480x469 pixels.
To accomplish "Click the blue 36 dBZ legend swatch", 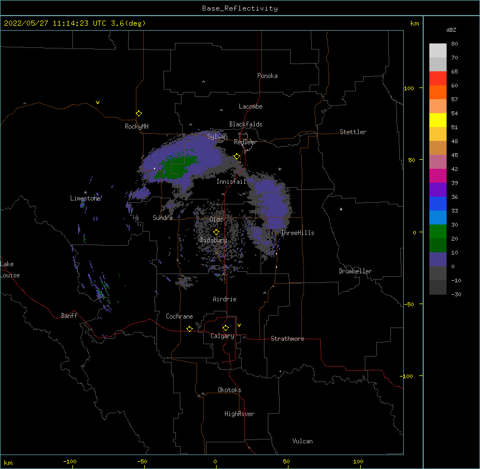I will 438,203.
